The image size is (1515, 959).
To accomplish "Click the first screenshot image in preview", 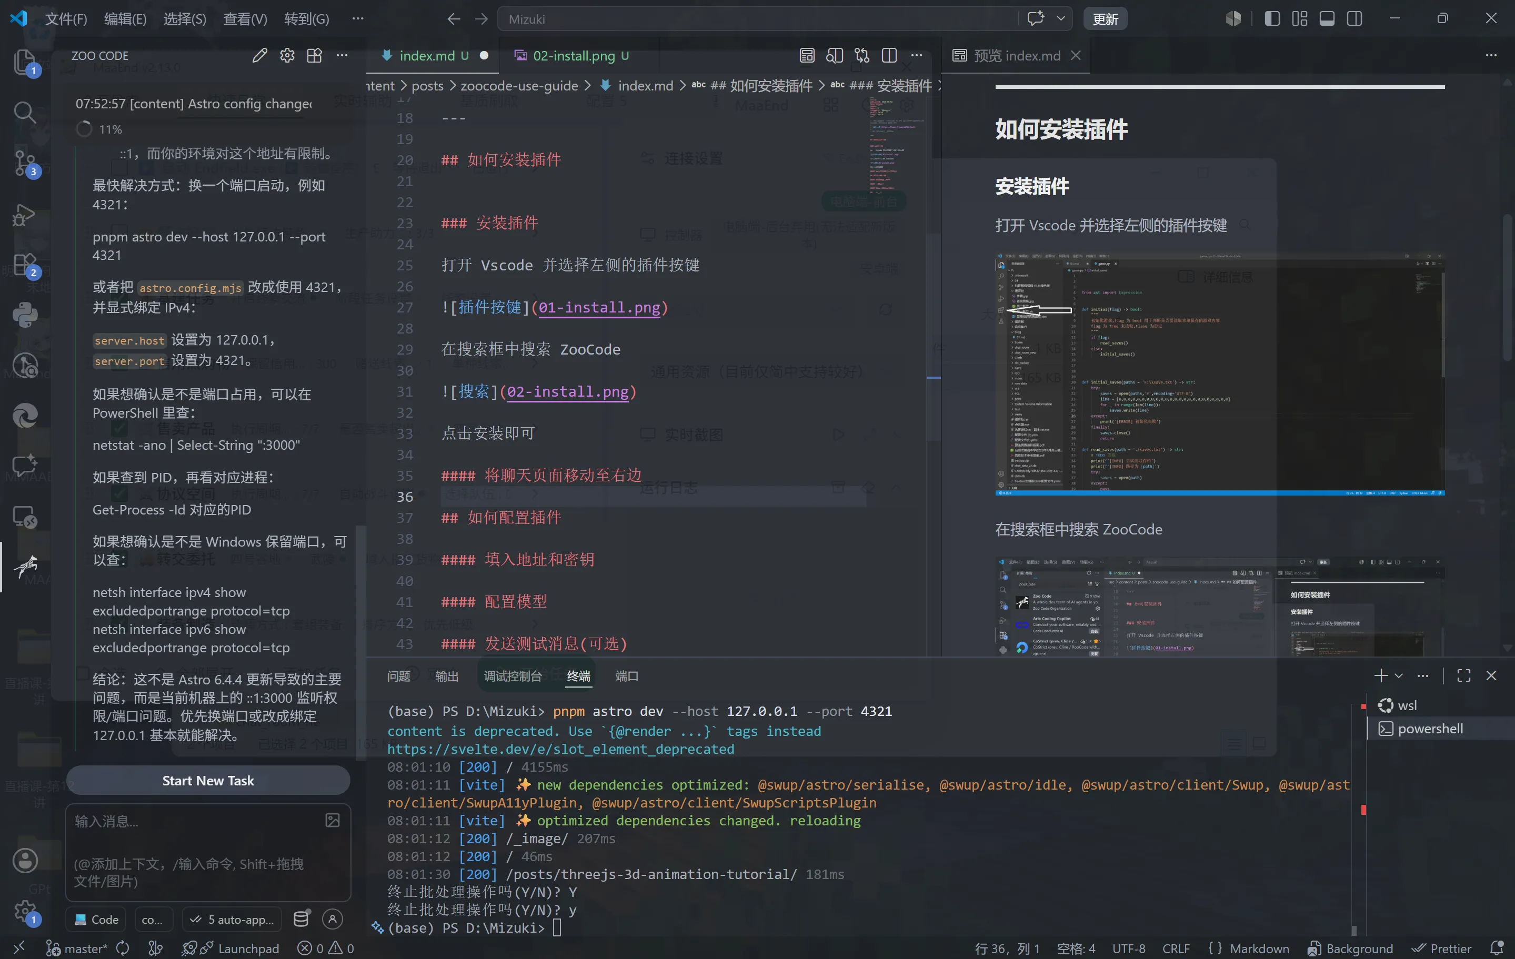I will (x=1219, y=373).
